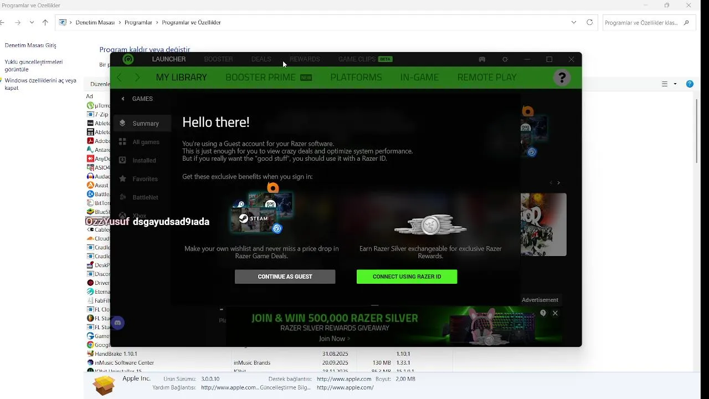Click the Razer Cortex logo icon
The width and height of the screenshot is (709, 399).
(128, 59)
